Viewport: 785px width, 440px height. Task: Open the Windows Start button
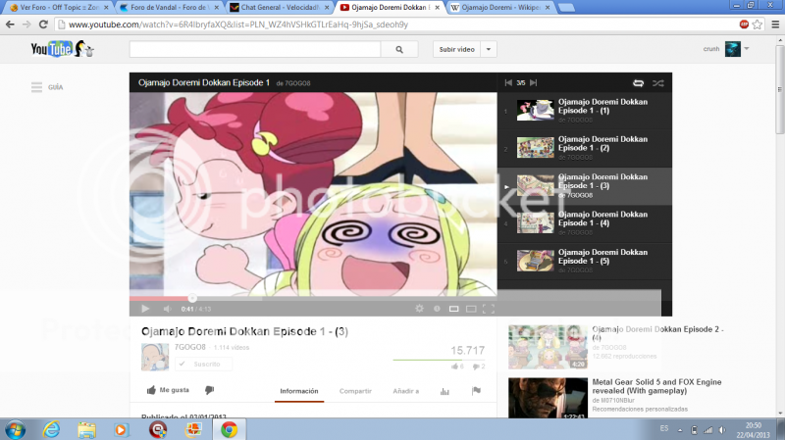15,429
